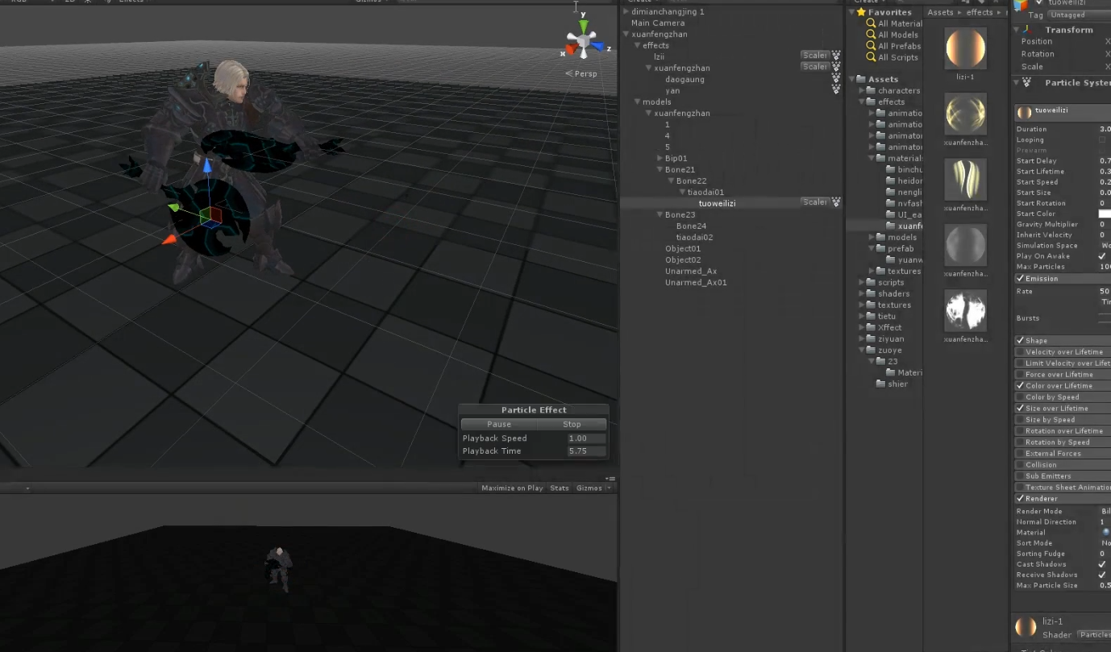Click Scaler button on effects xuanfengzhan row

[x=814, y=67]
